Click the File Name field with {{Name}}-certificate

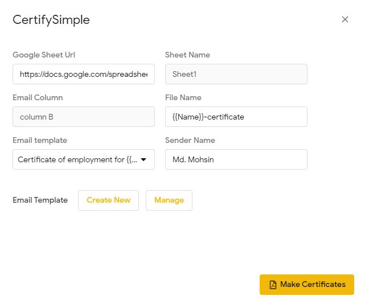click(236, 117)
